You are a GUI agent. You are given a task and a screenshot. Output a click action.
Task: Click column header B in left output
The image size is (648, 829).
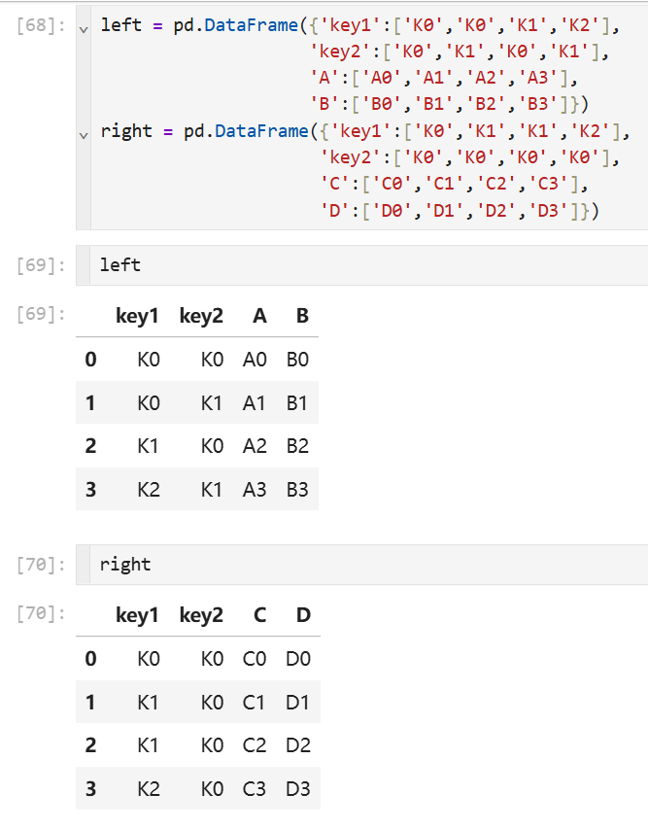[x=302, y=316]
